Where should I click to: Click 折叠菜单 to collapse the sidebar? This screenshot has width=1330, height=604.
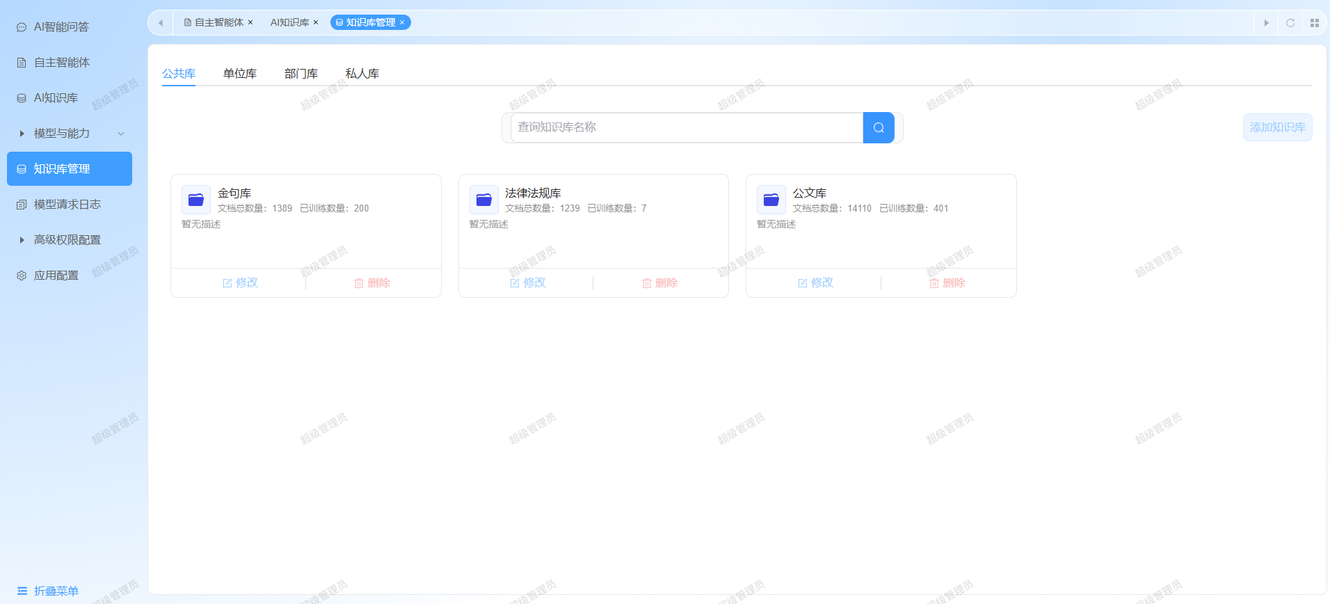[x=47, y=591]
